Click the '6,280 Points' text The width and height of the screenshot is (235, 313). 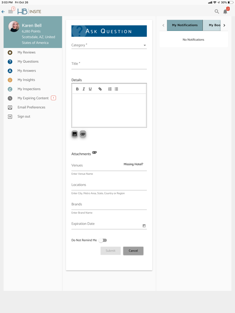tap(31, 31)
